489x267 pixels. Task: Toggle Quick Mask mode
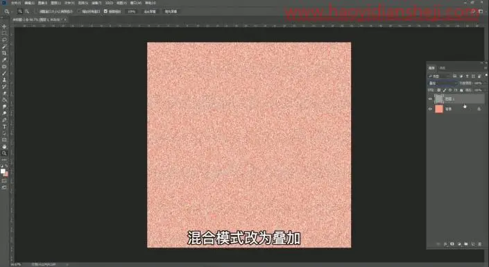click(x=4, y=180)
